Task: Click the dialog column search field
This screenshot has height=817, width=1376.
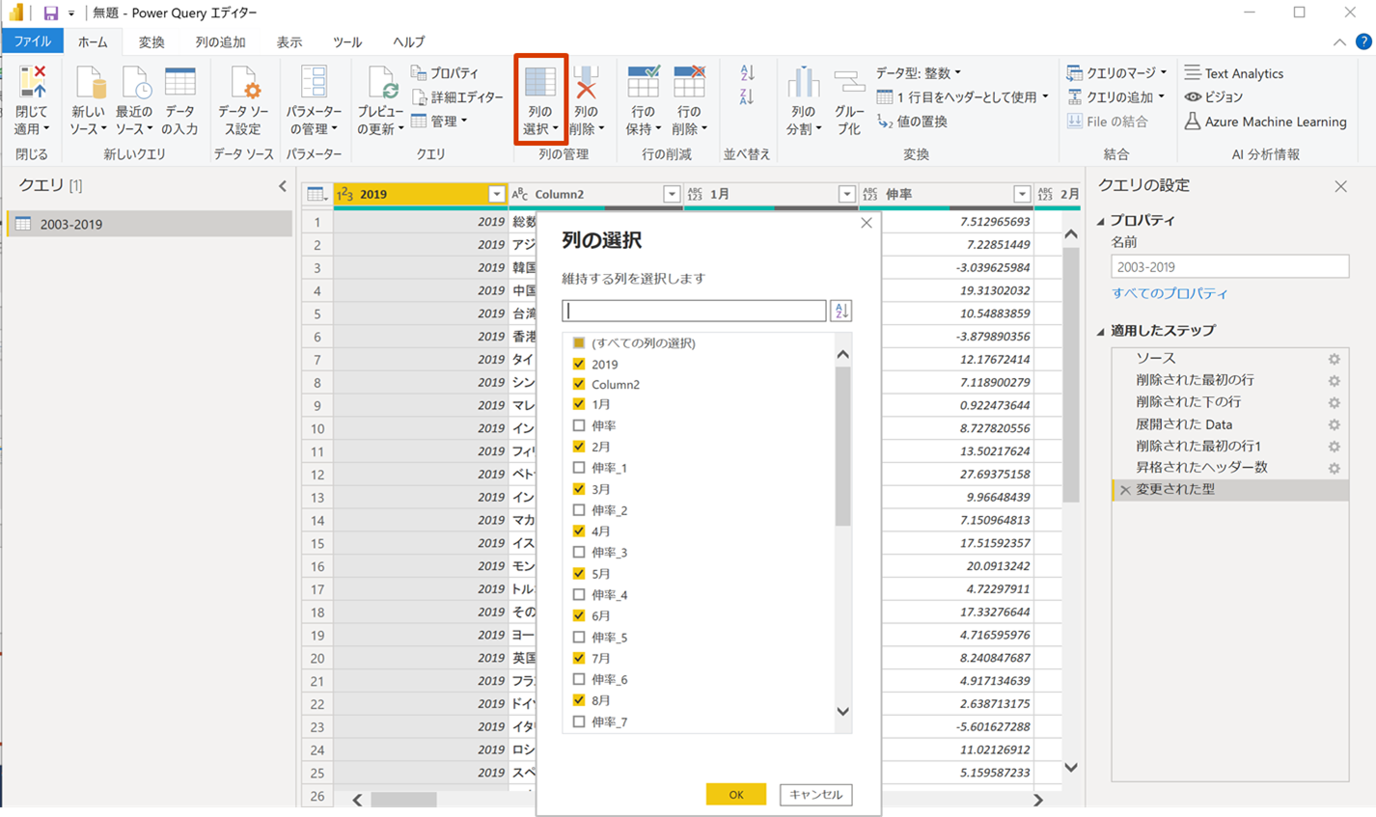Action: pyautogui.click(x=694, y=311)
